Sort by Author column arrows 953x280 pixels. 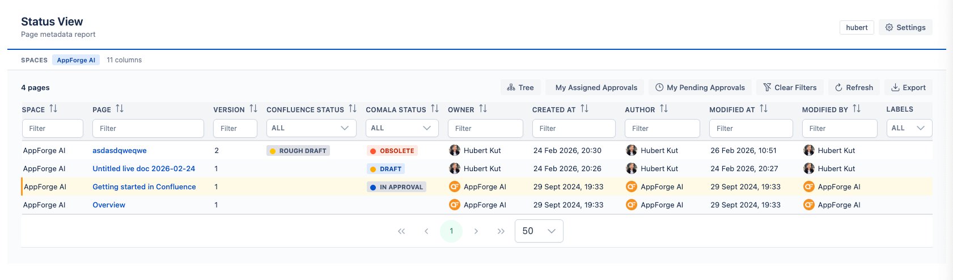pyautogui.click(x=664, y=109)
